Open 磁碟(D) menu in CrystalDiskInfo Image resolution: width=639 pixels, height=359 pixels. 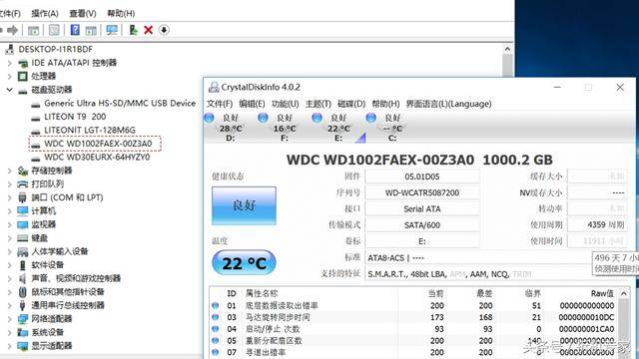point(351,104)
